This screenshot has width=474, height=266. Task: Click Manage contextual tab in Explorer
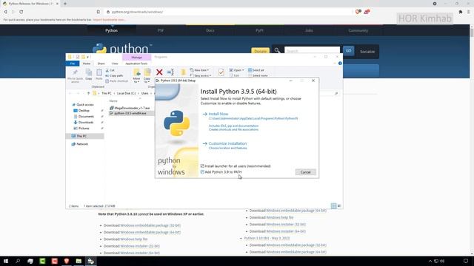136,58
